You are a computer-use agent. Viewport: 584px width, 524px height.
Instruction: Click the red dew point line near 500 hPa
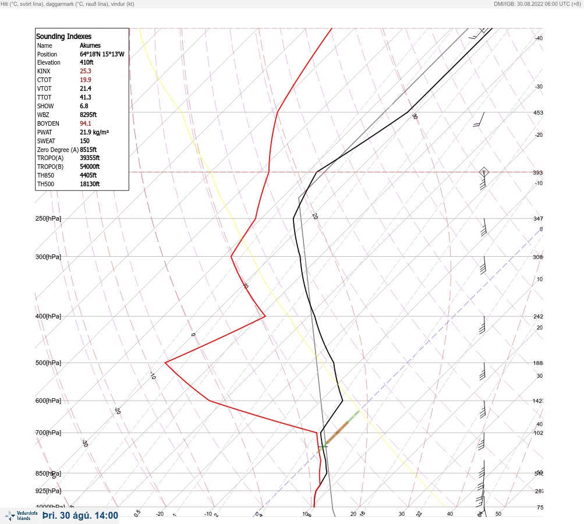(165, 362)
